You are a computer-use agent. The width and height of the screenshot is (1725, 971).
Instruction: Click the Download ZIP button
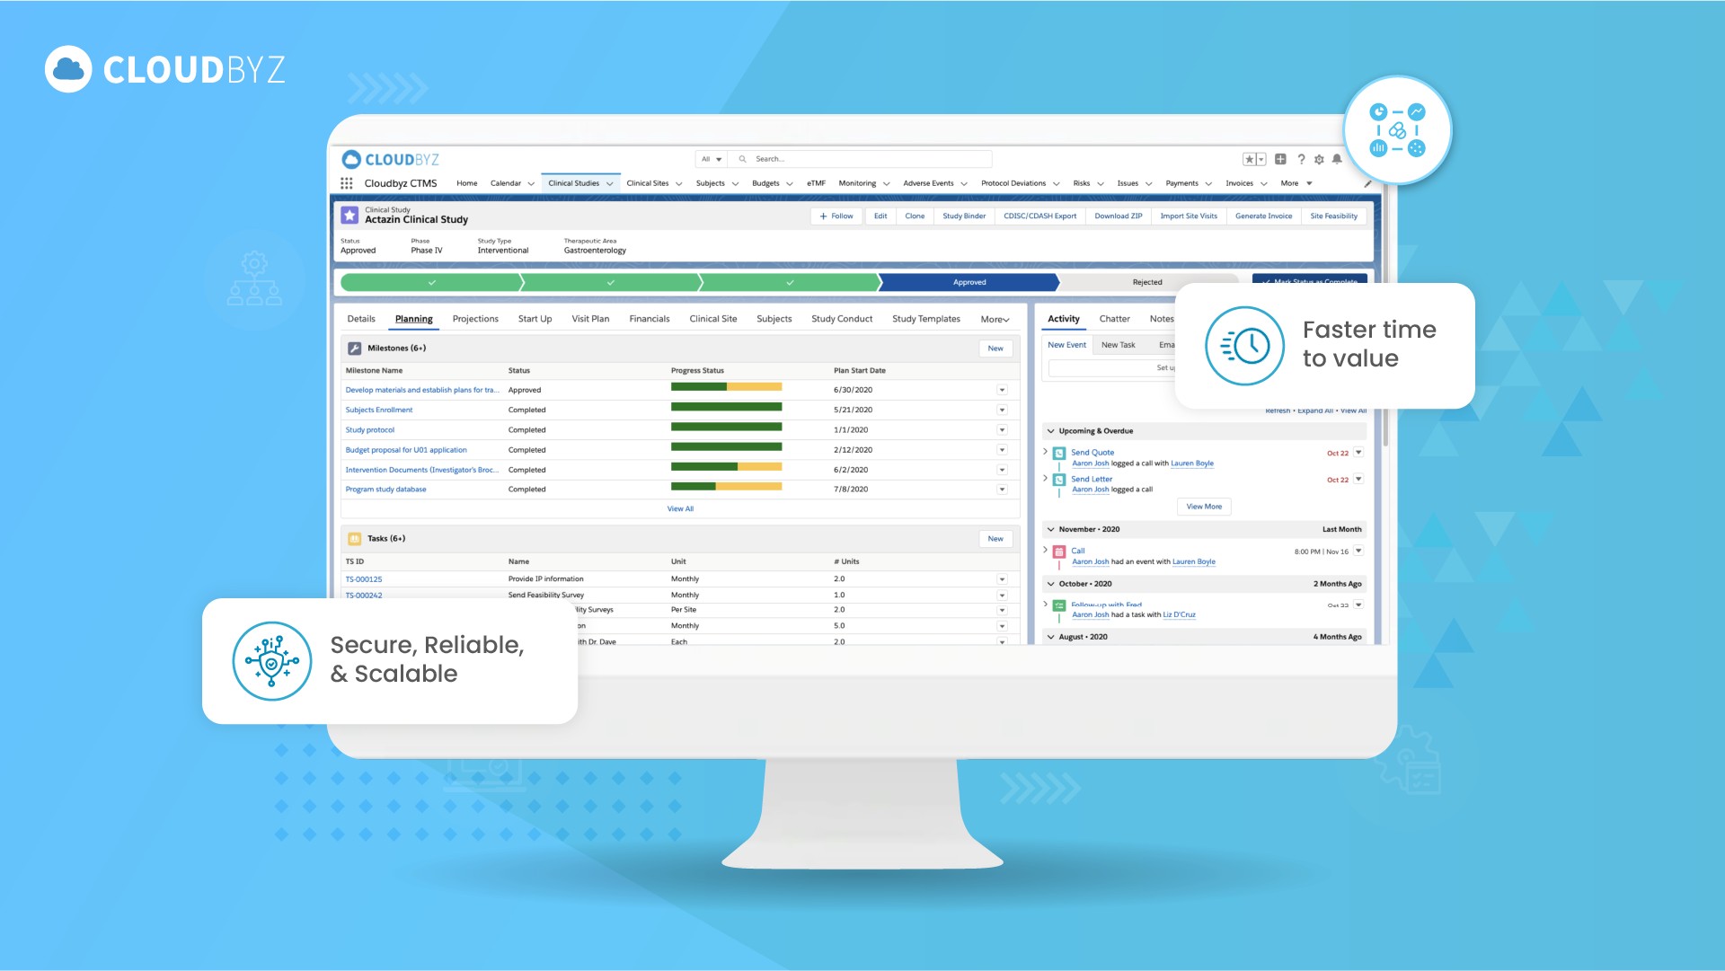(x=1119, y=216)
